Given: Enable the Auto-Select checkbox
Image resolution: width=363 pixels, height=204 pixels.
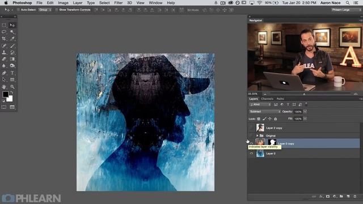Looking at the screenshot, I should pos(18,10).
